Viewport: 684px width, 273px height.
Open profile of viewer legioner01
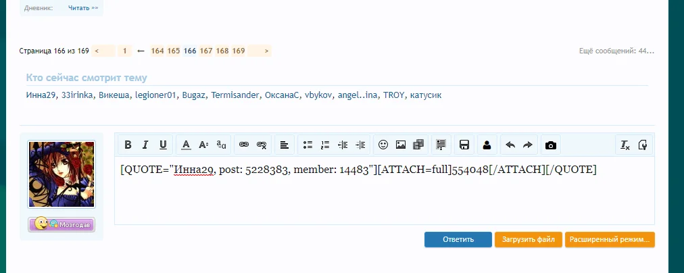point(156,95)
